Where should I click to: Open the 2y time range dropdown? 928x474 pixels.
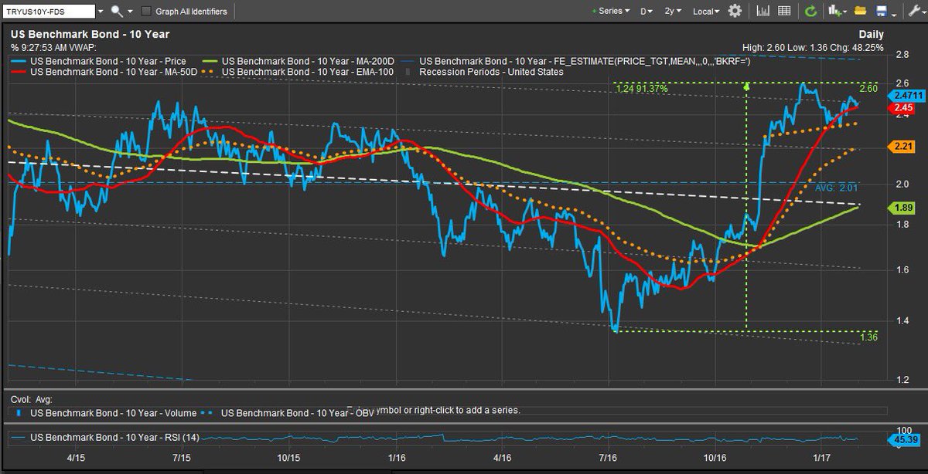pos(674,12)
